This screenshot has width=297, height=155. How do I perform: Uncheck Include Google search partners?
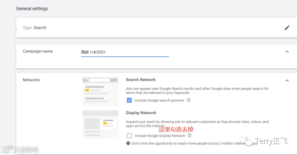[x=129, y=100]
